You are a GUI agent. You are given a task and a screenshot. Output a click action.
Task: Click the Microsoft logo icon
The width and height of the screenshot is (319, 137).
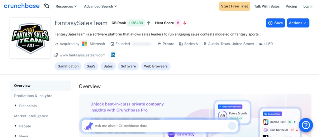click(84, 44)
